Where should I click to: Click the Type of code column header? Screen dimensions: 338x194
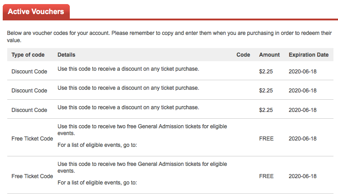pyautogui.click(x=28, y=55)
